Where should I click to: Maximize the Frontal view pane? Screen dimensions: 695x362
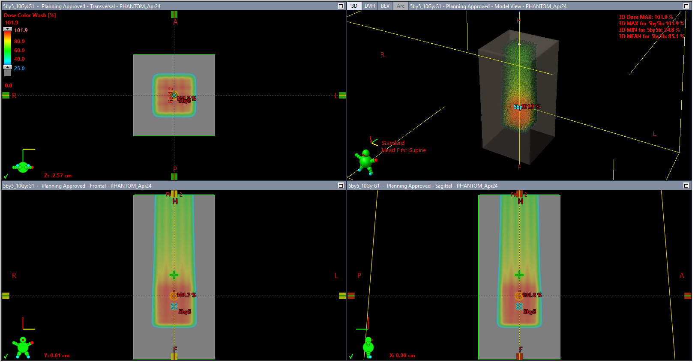tap(341, 185)
